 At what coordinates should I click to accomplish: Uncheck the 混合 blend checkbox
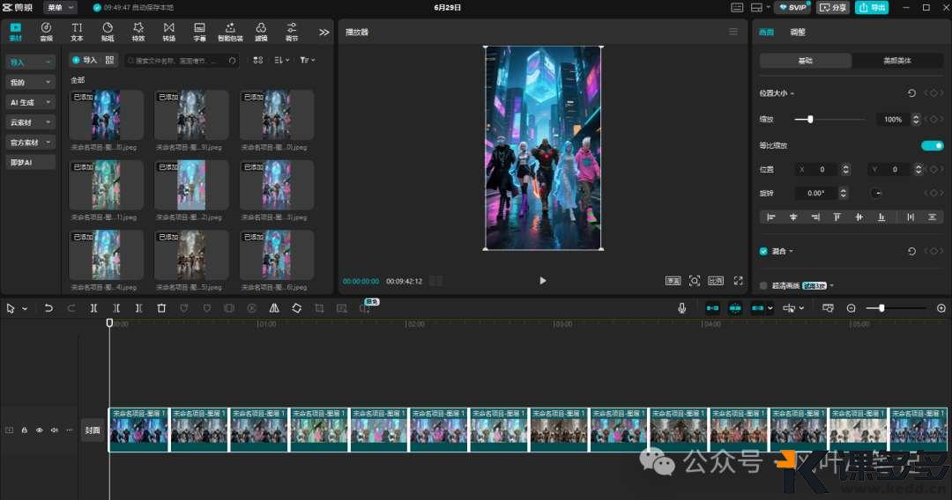(x=763, y=251)
